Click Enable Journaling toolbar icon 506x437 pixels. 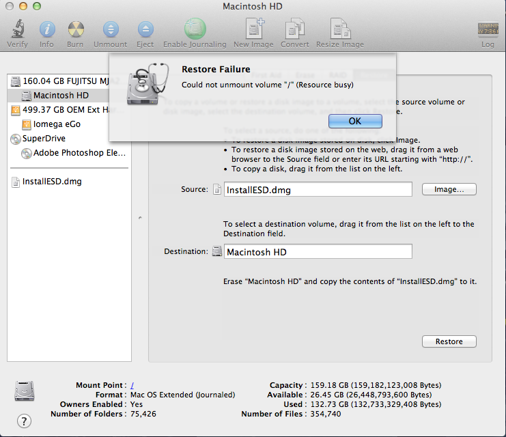[195, 29]
